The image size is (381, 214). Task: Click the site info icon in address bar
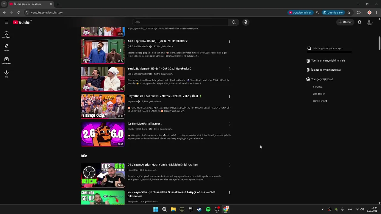[27, 12]
